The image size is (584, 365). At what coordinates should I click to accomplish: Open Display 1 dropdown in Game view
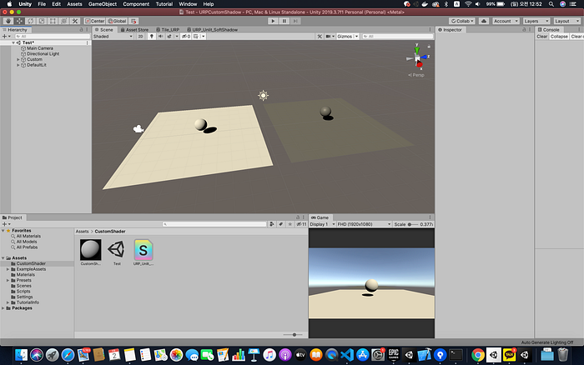pyautogui.click(x=322, y=224)
